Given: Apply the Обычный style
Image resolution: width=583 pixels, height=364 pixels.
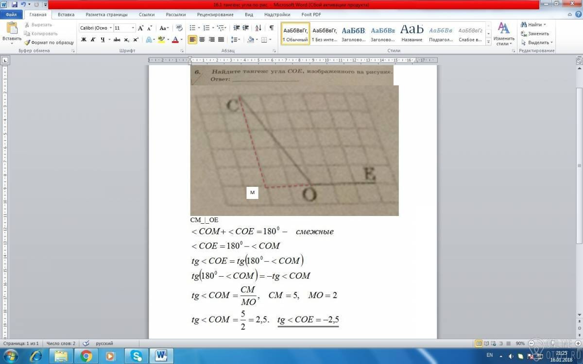Looking at the screenshot, I should pyautogui.click(x=295, y=33).
